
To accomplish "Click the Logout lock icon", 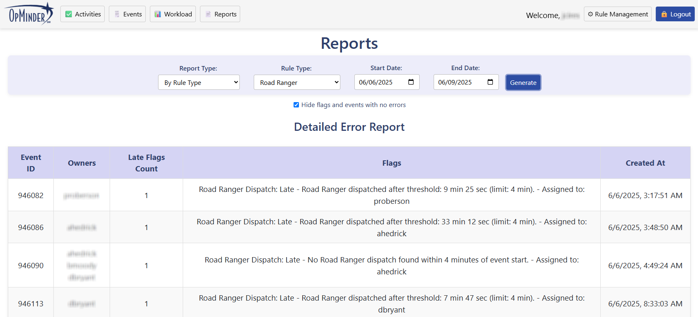I will [x=664, y=14].
